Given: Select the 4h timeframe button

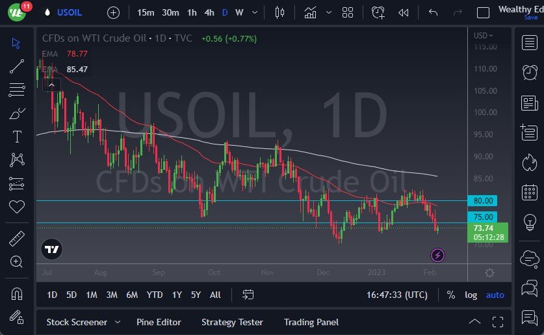Looking at the screenshot, I should tap(209, 12).
